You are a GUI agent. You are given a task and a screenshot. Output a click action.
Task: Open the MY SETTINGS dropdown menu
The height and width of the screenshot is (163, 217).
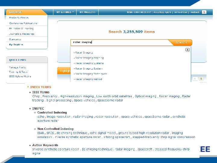(65, 12)
